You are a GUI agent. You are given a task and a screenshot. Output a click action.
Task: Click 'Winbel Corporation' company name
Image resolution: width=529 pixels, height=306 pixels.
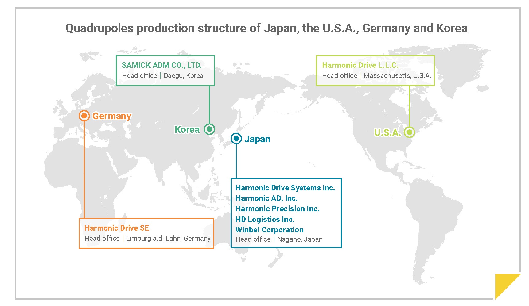click(270, 230)
